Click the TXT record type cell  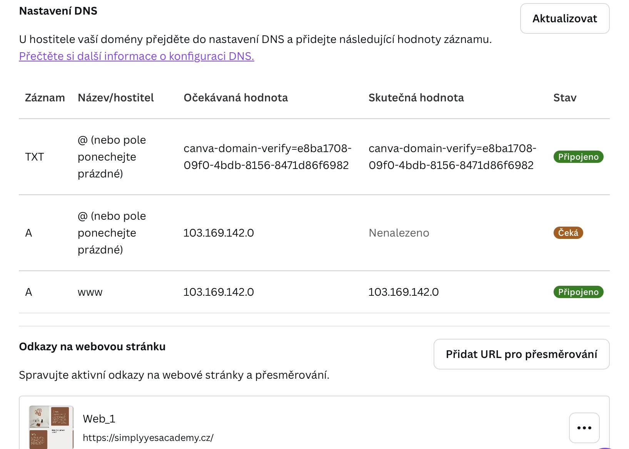tap(35, 157)
